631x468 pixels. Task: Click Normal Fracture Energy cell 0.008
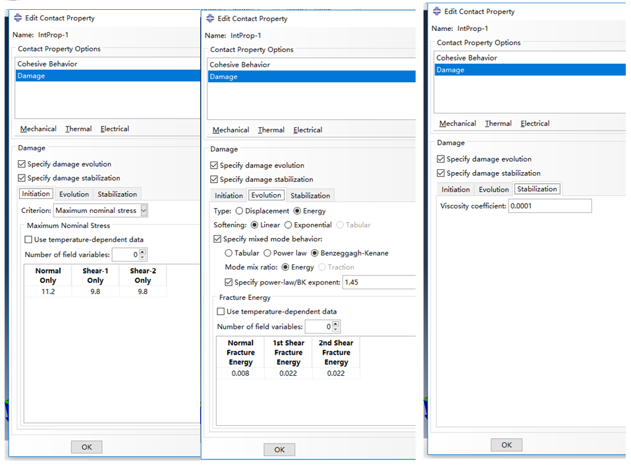click(240, 373)
